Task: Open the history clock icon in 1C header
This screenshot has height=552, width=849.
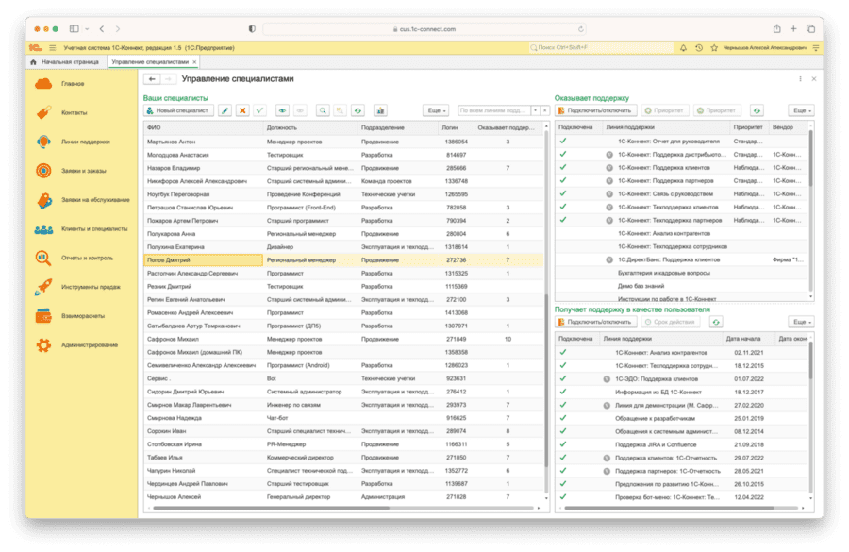Action: (x=699, y=48)
